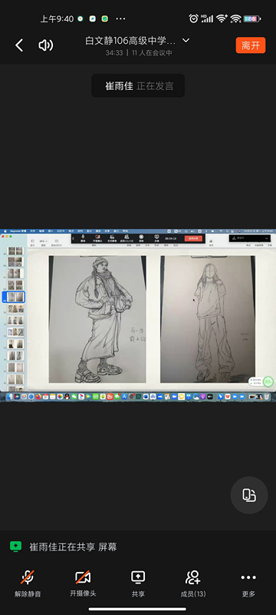
Task: Leave meeting with 离开 button
Action: [251, 45]
